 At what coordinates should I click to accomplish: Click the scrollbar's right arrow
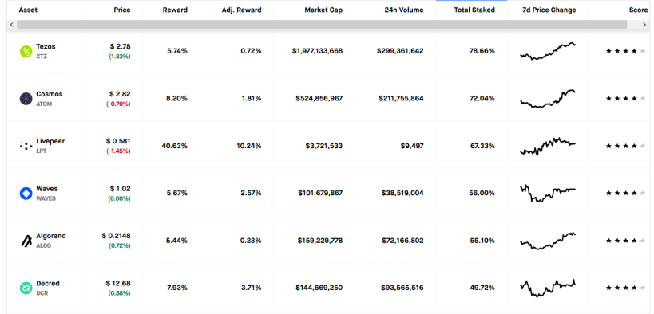pyautogui.click(x=644, y=25)
